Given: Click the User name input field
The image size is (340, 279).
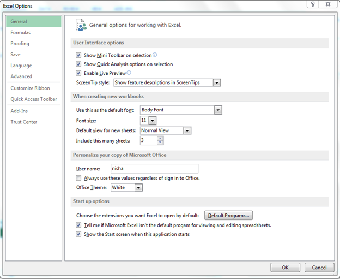Looking at the screenshot, I should 154,168.
